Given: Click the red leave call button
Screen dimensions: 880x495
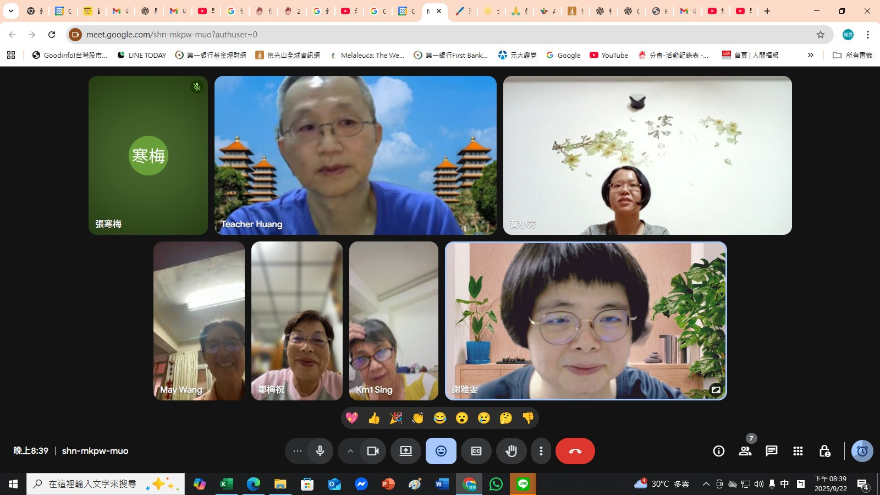Looking at the screenshot, I should point(575,451).
